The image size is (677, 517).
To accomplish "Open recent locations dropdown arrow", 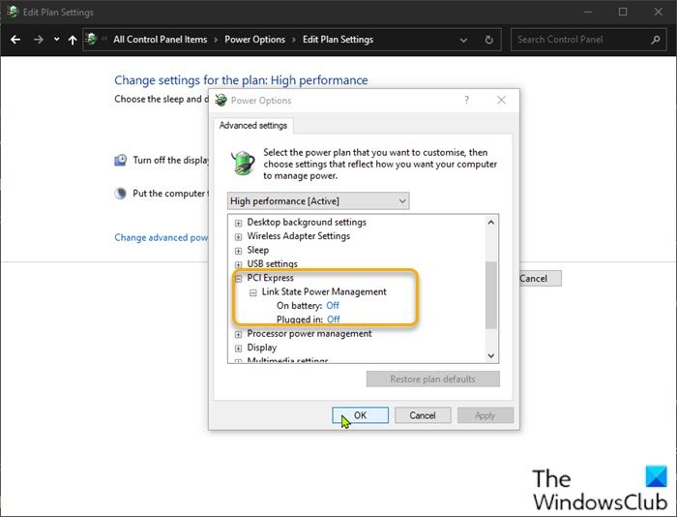I will point(56,40).
